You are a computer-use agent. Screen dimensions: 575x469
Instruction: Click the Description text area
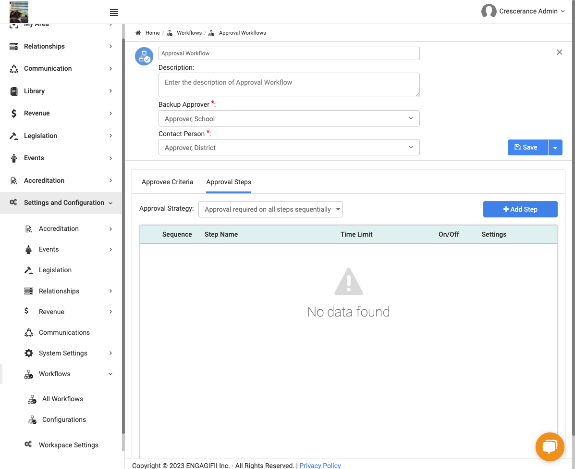(289, 85)
